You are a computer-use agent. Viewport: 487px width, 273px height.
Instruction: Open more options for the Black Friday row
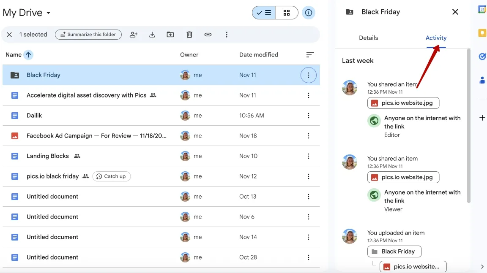(x=309, y=75)
